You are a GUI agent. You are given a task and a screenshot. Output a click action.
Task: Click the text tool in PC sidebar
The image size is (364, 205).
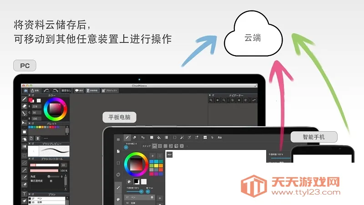[x=25, y=194]
